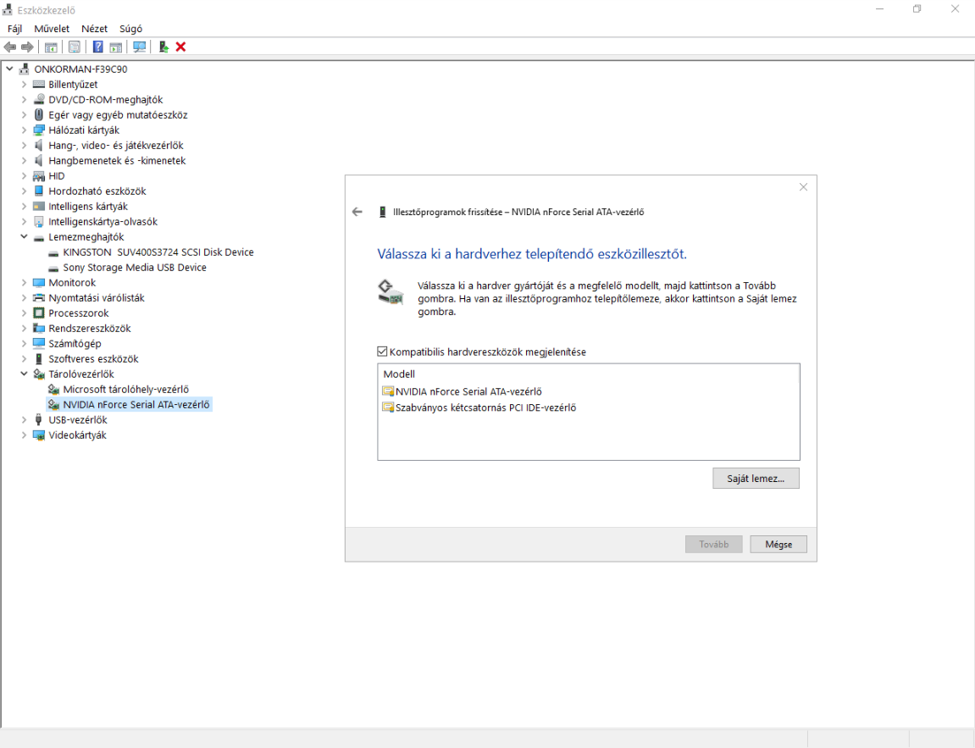
Task: Click the mouse icon beside Egér vagy egyéb mutatóeszköz
Action: click(39, 114)
